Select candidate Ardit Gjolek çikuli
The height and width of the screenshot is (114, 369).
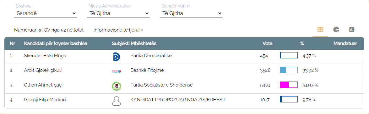[43, 70]
